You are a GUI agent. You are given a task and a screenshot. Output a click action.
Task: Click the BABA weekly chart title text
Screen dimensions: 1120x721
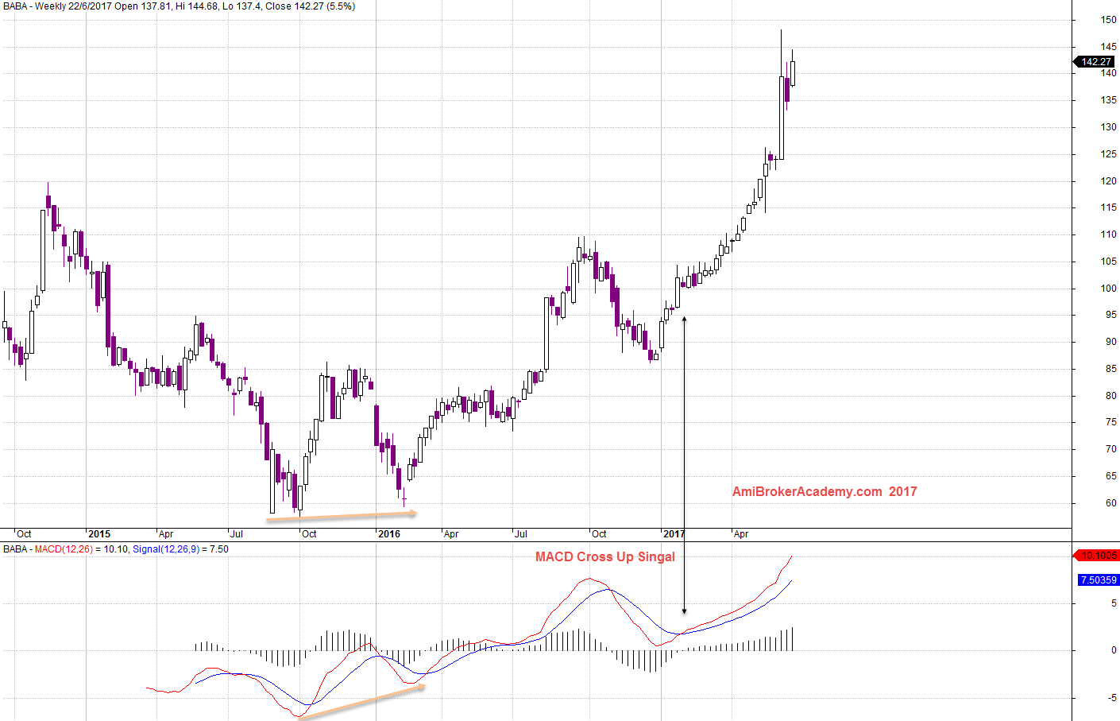click(180, 6)
